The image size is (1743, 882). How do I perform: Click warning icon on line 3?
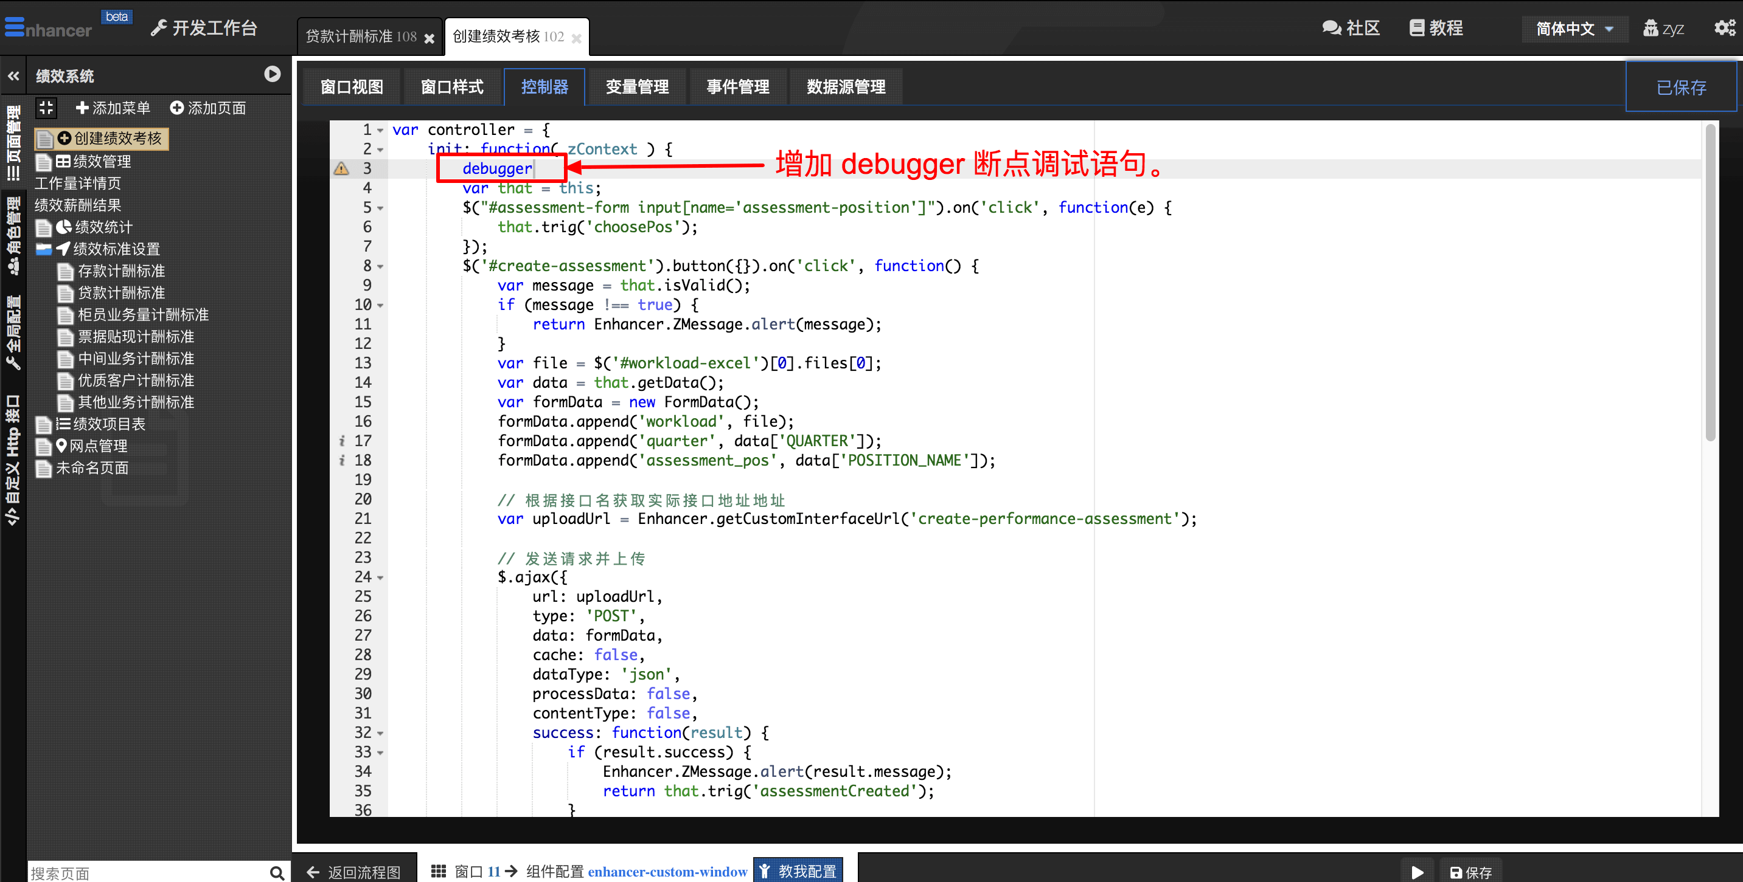pos(341,168)
